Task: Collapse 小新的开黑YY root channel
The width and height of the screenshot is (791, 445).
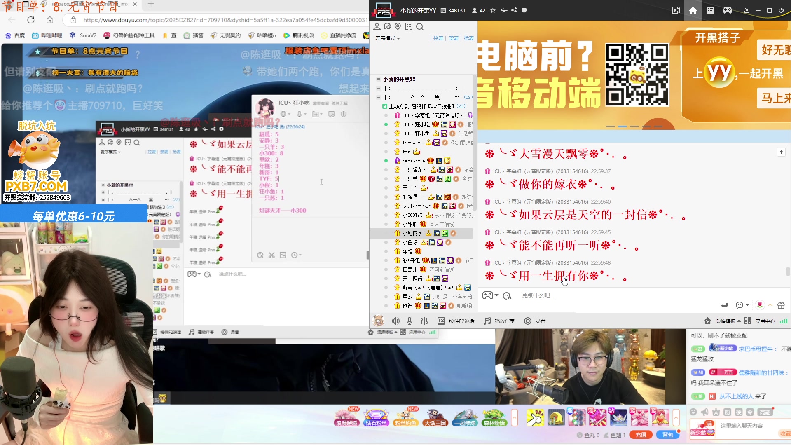Action: [378, 79]
